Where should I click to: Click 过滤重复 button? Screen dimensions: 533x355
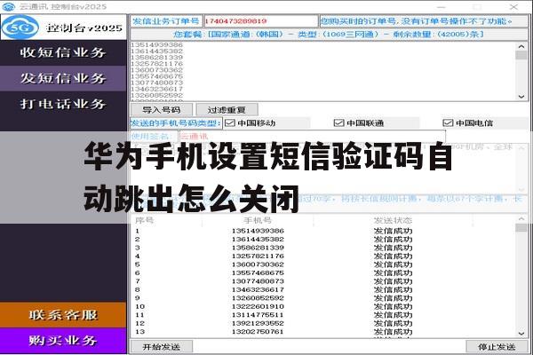[227, 110]
